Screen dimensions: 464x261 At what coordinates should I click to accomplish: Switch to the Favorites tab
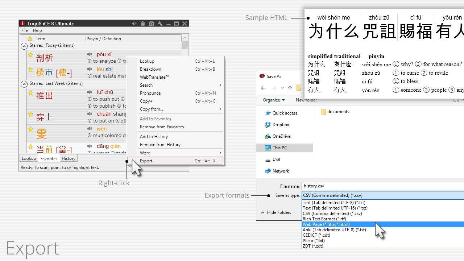point(49,158)
